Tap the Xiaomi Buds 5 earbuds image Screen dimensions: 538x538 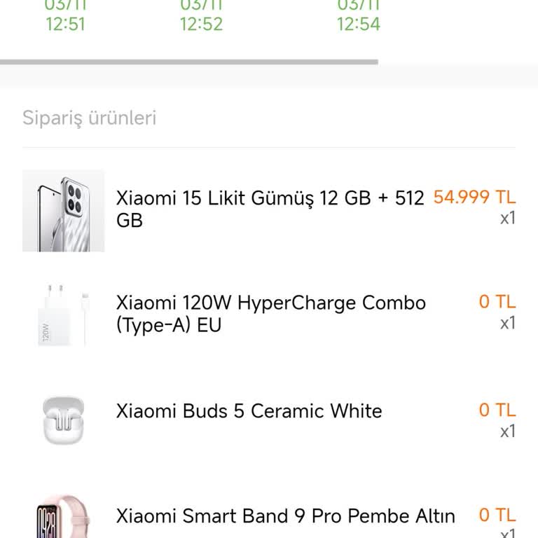[63, 419]
